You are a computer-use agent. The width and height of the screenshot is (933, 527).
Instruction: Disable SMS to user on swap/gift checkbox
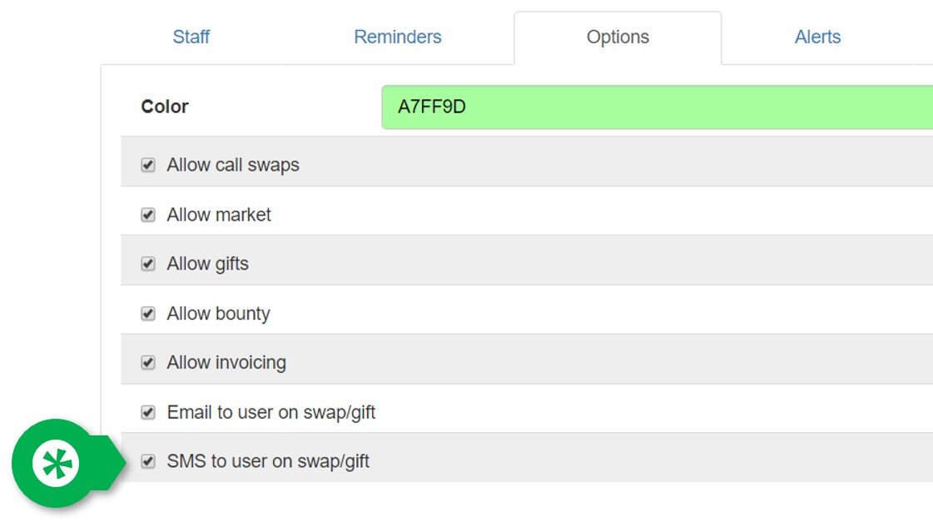pyautogui.click(x=148, y=461)
